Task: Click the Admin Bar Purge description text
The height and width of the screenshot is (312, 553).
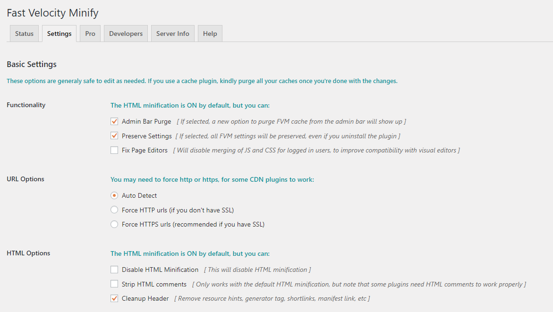Action: click(291, 122)
